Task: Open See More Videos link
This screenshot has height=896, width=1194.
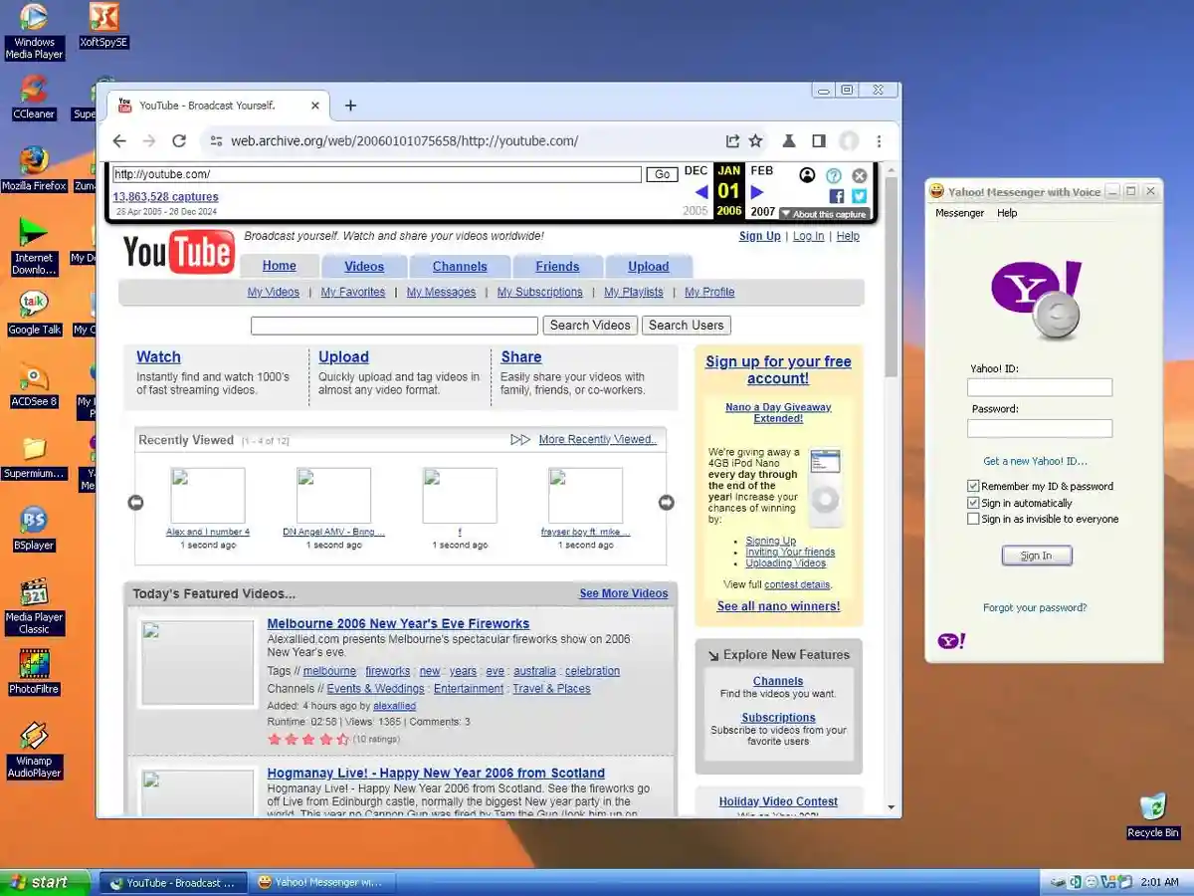Action: (x=624, y=593)
